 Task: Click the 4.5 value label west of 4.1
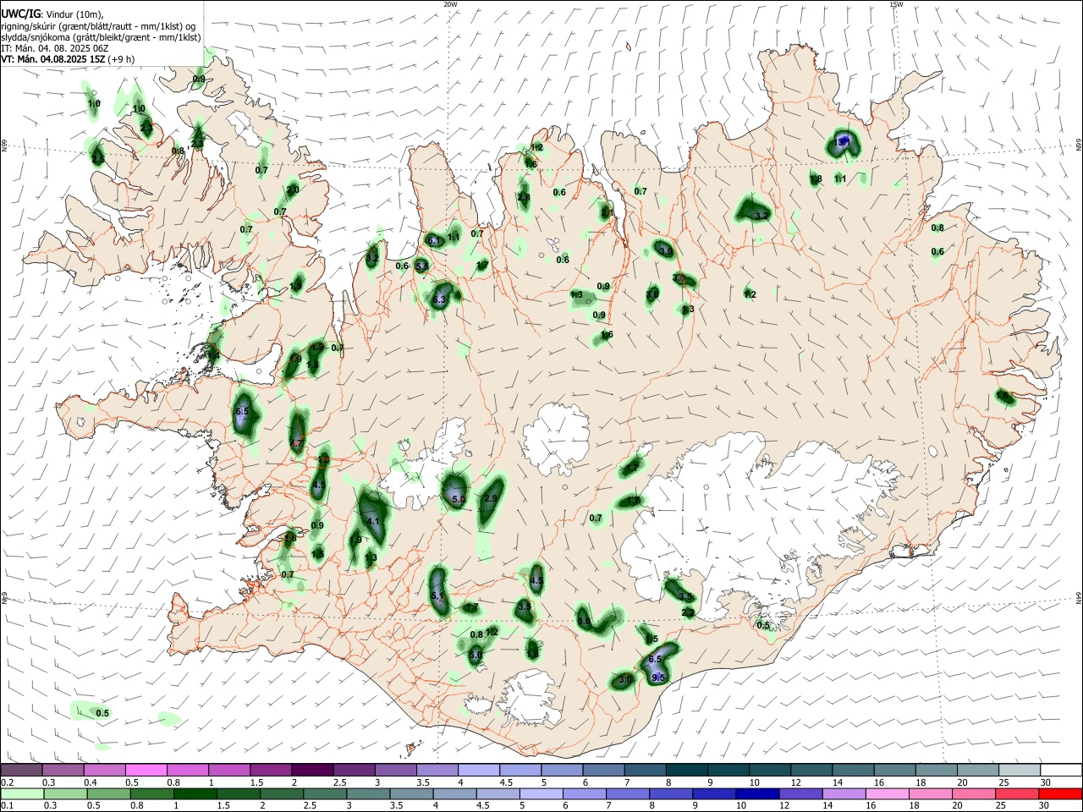pyautogui.click(x=319, y=486)
